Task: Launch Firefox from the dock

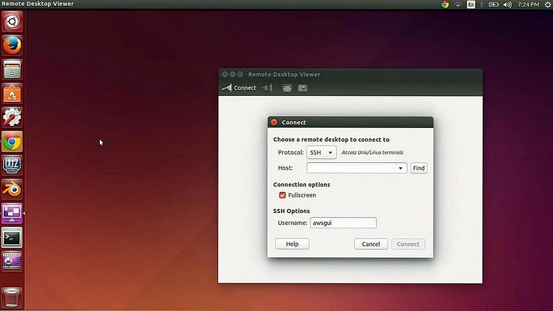Action: (12, 45)
